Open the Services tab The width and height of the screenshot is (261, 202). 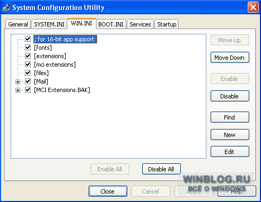click(x=140, y=24)
